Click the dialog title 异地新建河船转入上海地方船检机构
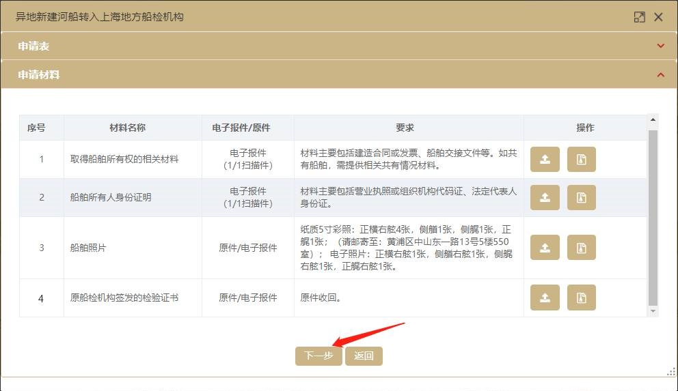 point(100,17)
